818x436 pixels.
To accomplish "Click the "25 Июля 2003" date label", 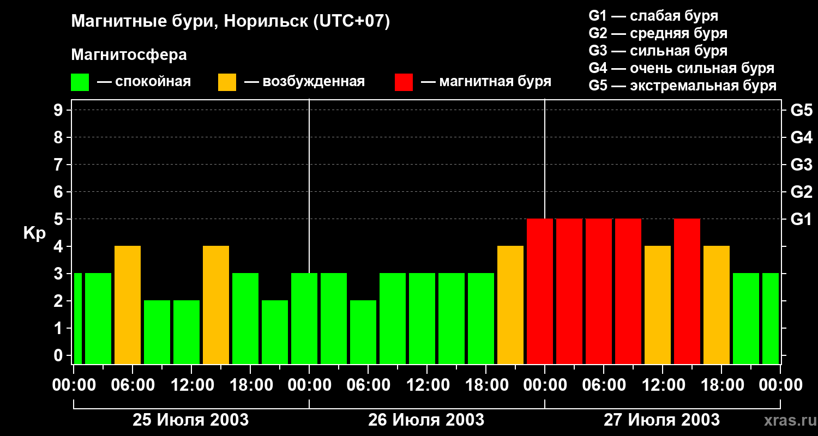I will (191, 420).
